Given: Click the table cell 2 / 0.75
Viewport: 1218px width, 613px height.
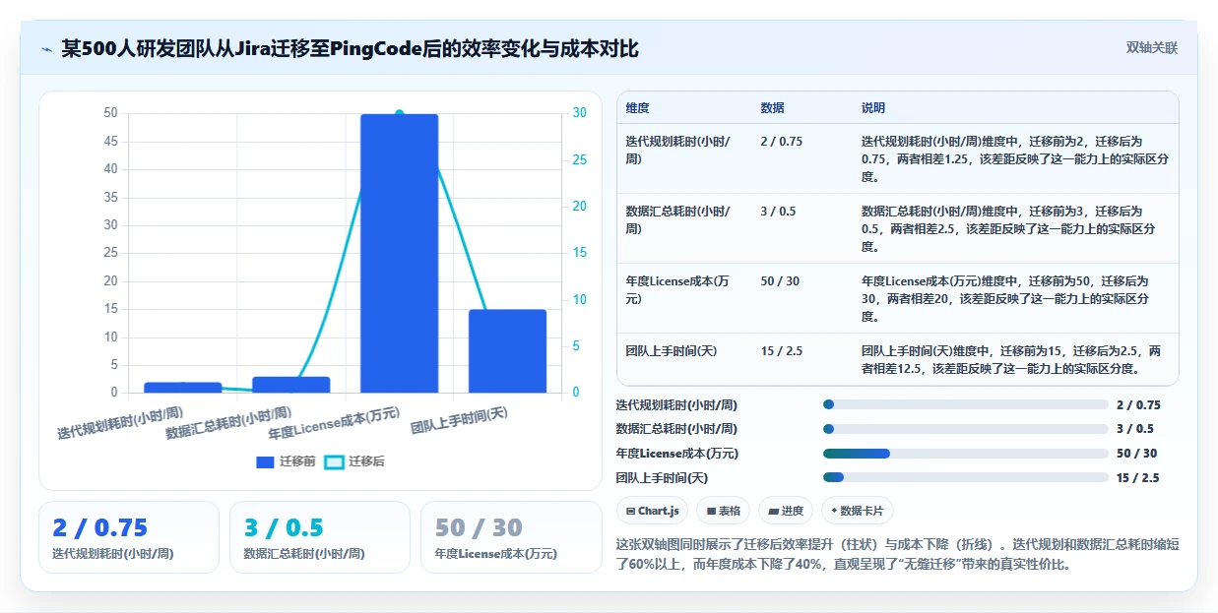Looking at the screenshot, I should pyautogui.click(x=782, y=142).
